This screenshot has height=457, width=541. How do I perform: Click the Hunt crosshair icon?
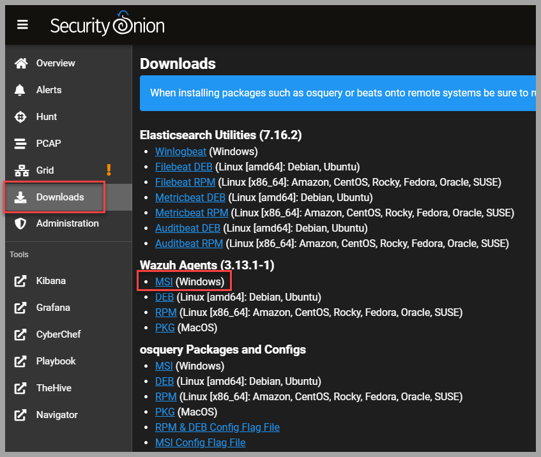point(20,117)
